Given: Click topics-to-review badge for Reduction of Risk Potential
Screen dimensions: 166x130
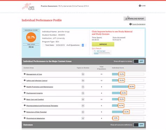Looking at the screenshot, I should click(x=83, y=112).
